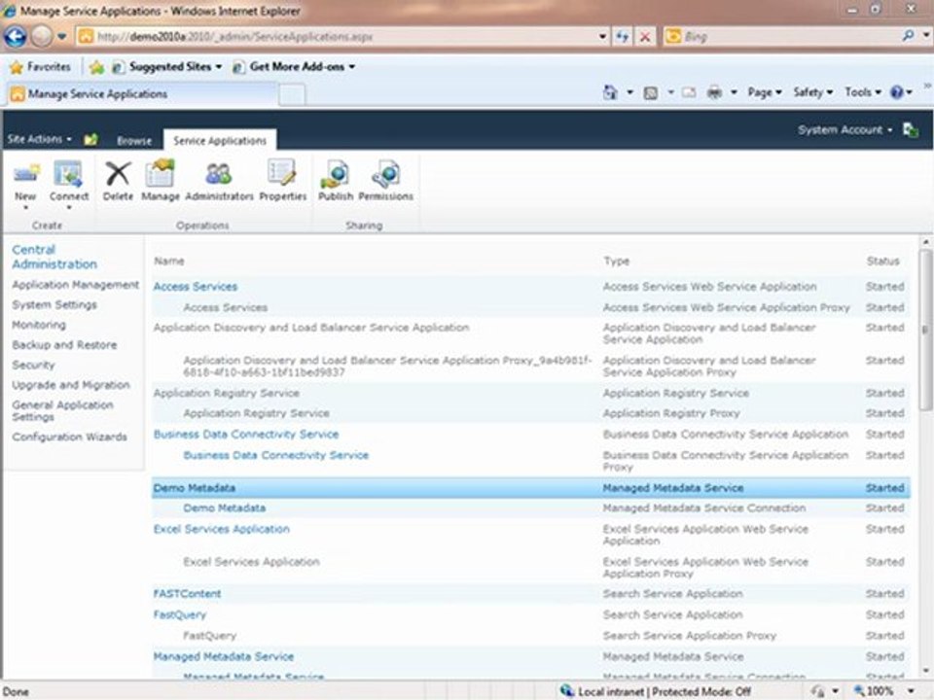Open the Page menu dropdown

pyautogui.click(x=765, y=92)
